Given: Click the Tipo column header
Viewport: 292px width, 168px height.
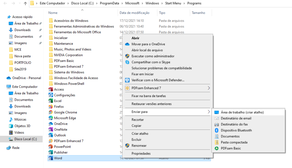Looking at the screenshot, I should pos(162,13).
